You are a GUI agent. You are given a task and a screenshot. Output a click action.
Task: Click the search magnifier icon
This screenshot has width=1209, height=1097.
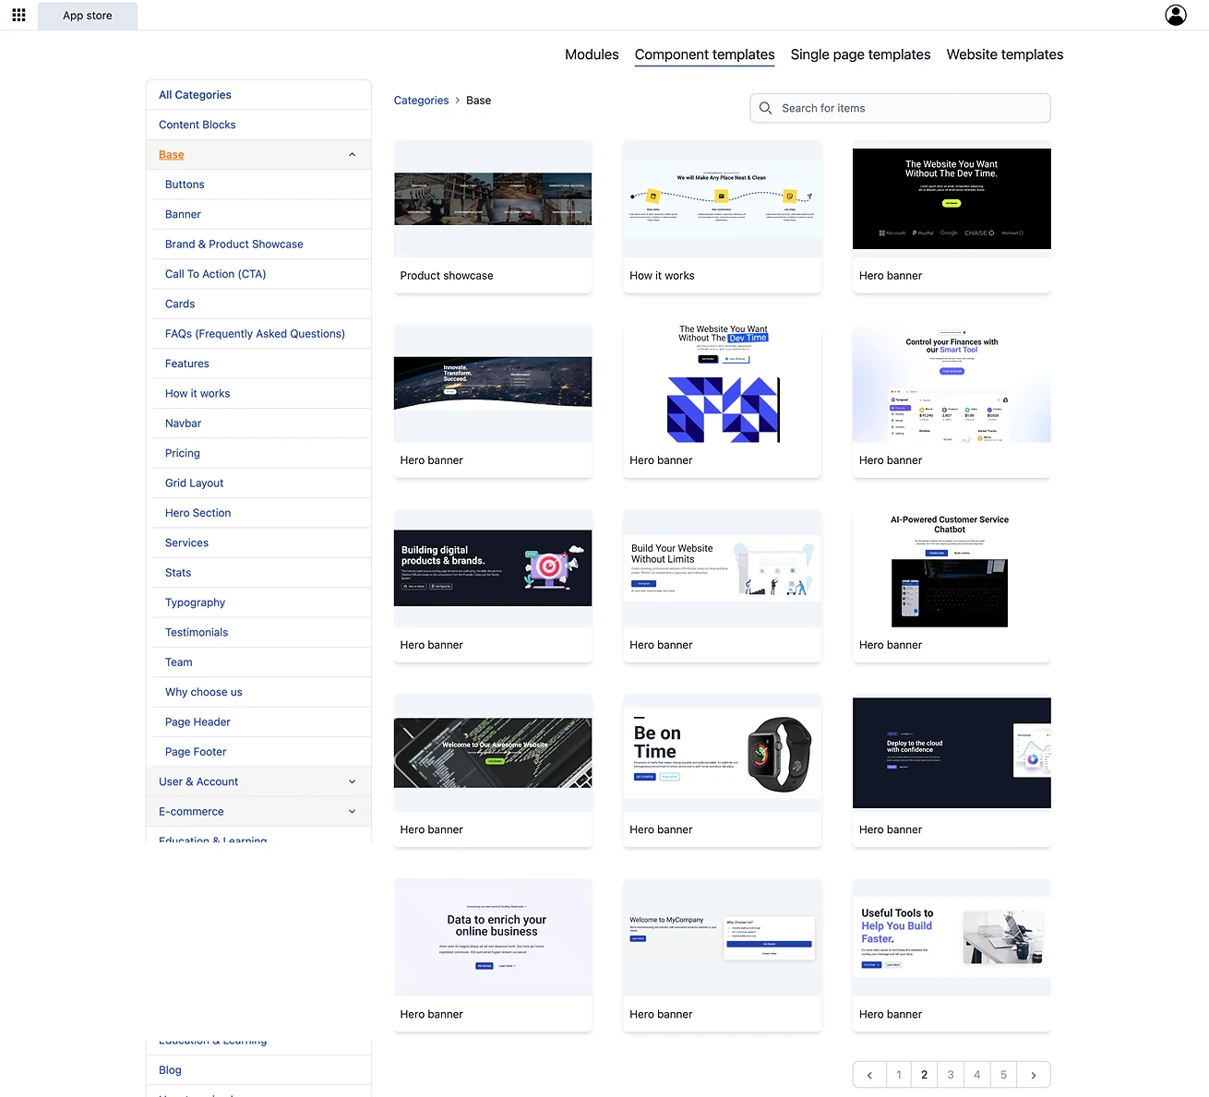pyautogui.click(x=765, y=108)
